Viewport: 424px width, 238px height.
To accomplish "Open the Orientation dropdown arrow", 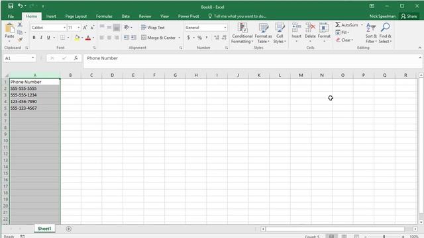I will tap(131, 28).
